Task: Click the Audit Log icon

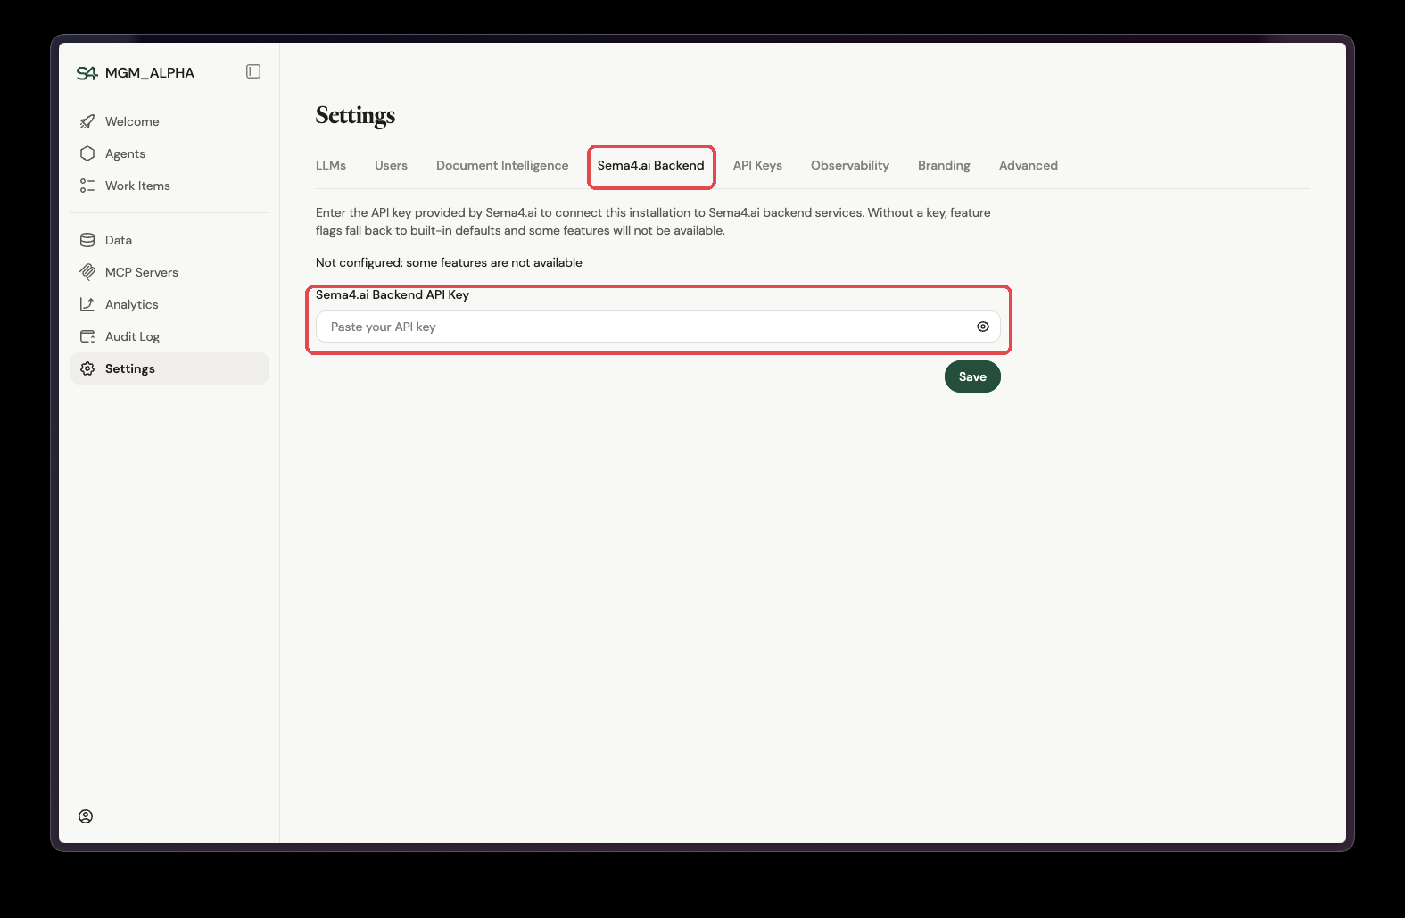Action: (x=87, y=336)
